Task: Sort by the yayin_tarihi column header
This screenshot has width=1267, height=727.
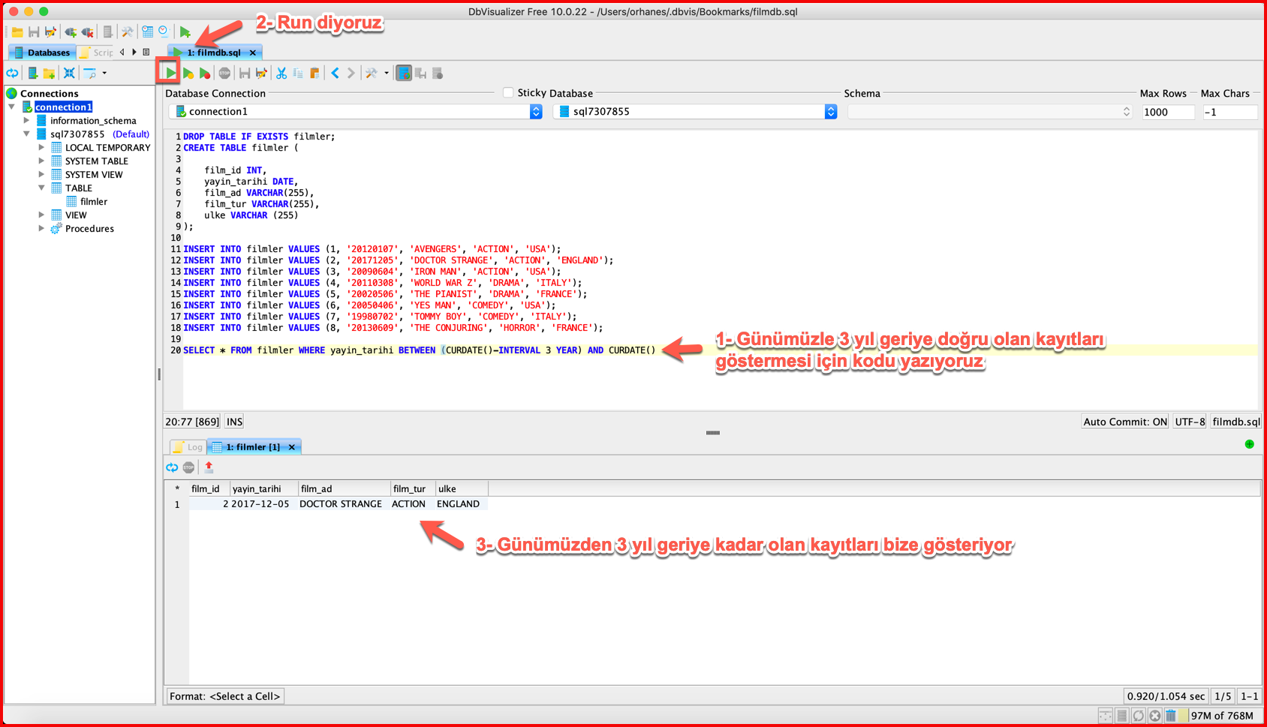Action: click(263, 488)
